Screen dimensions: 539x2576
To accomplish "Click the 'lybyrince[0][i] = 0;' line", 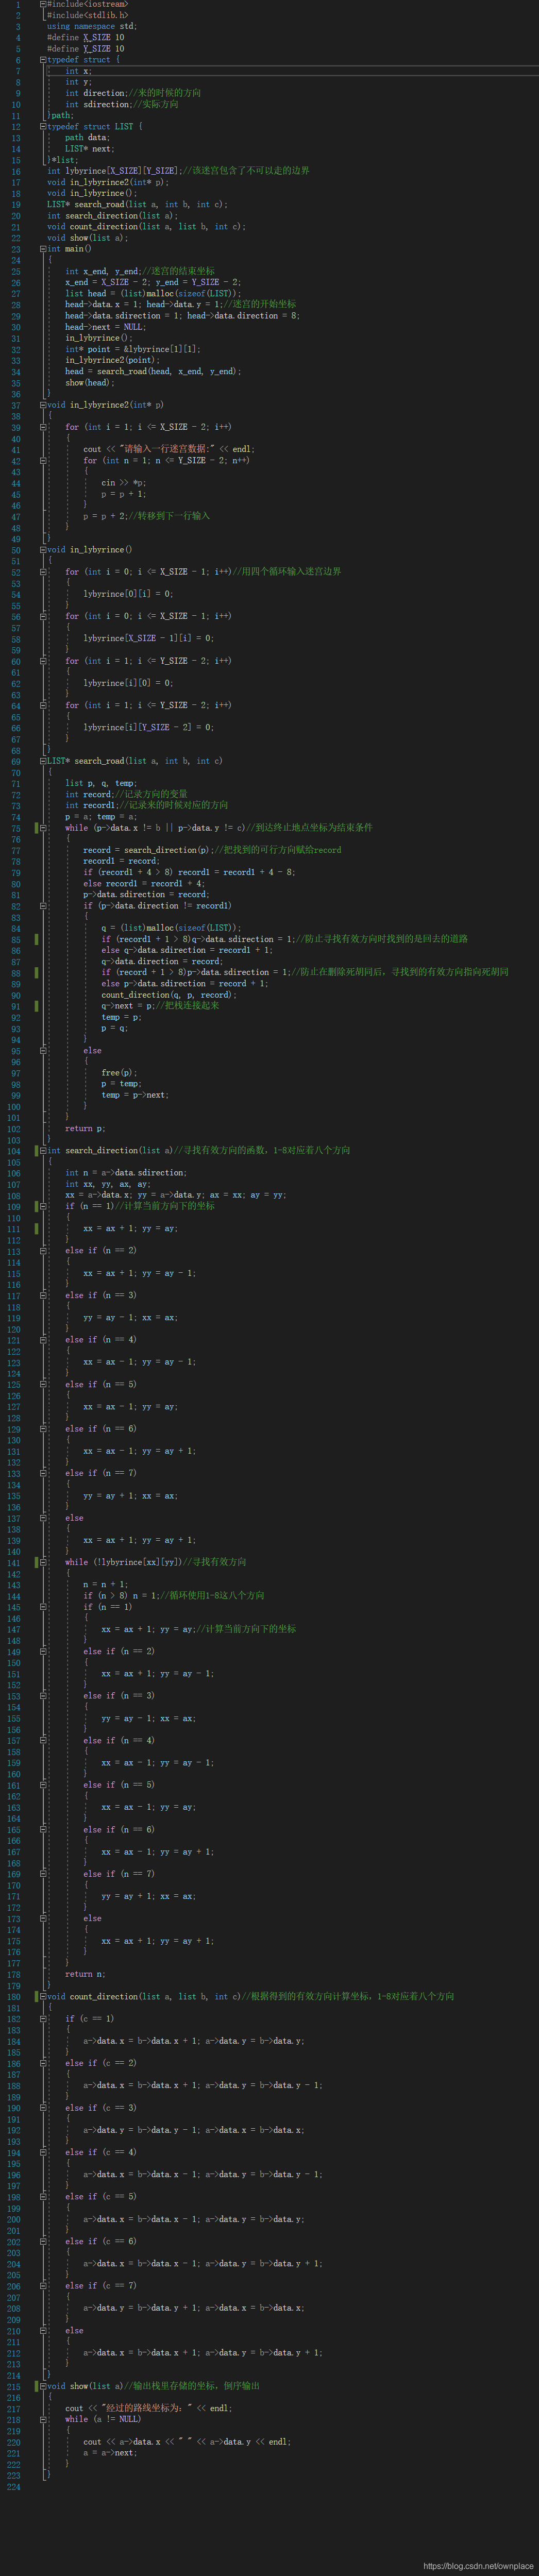I will coord(128,594).
